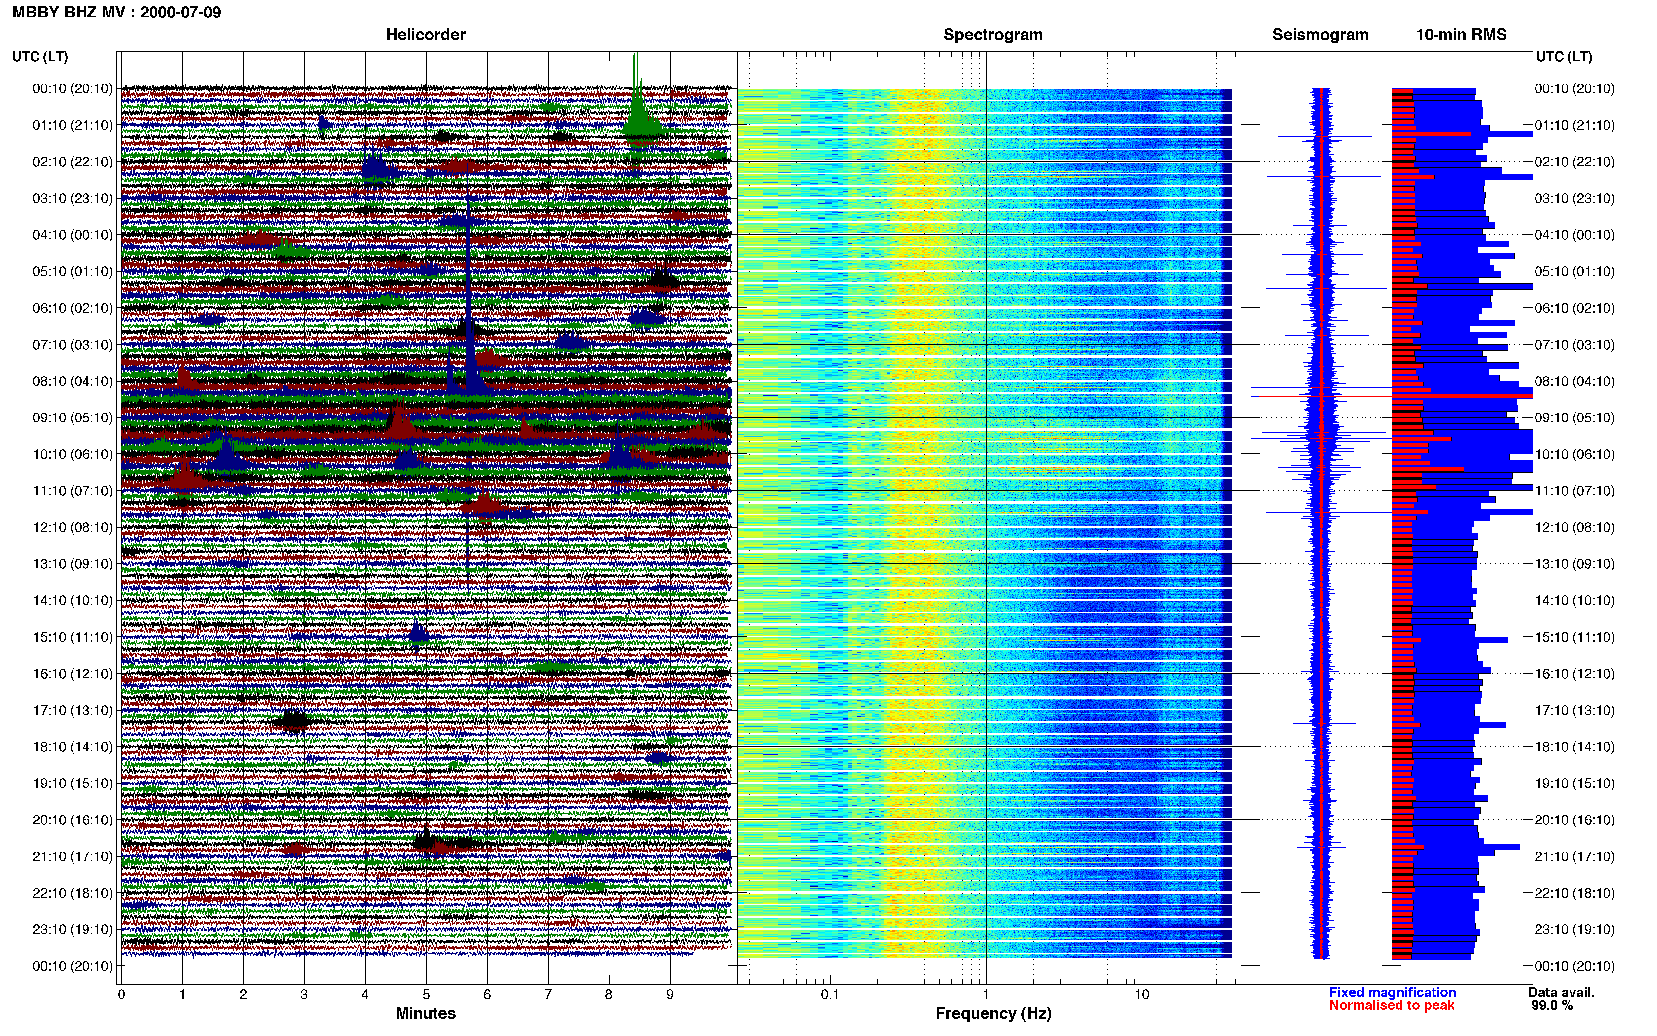This screenshot has width=1657, height=1036.
Task: Click left time label '13:10 (09:10)'
Action: [72, 564]
